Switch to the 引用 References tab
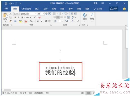The image size is (130, 96). 62,9
